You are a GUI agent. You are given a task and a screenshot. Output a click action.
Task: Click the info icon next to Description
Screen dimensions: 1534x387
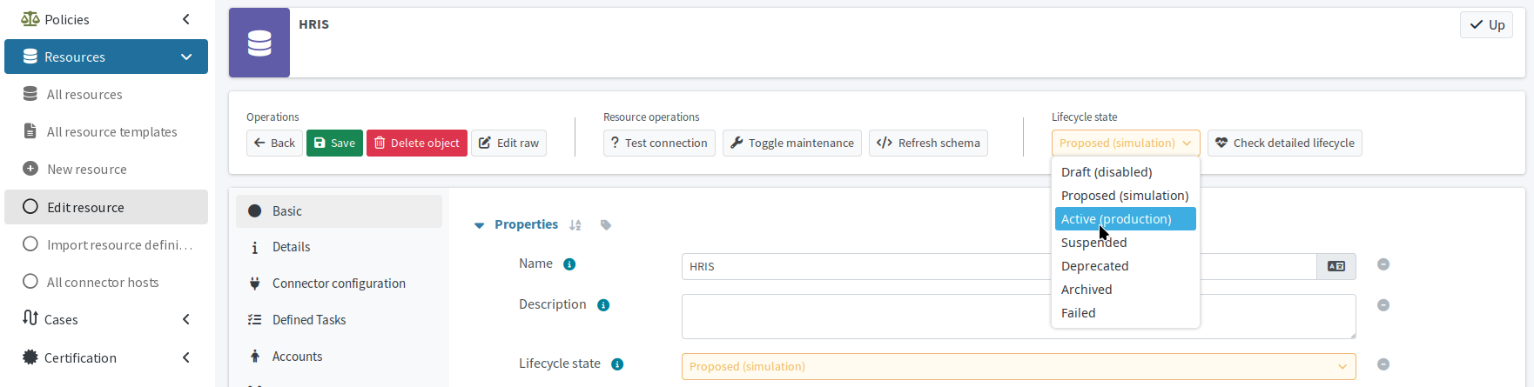click(603, 305)
